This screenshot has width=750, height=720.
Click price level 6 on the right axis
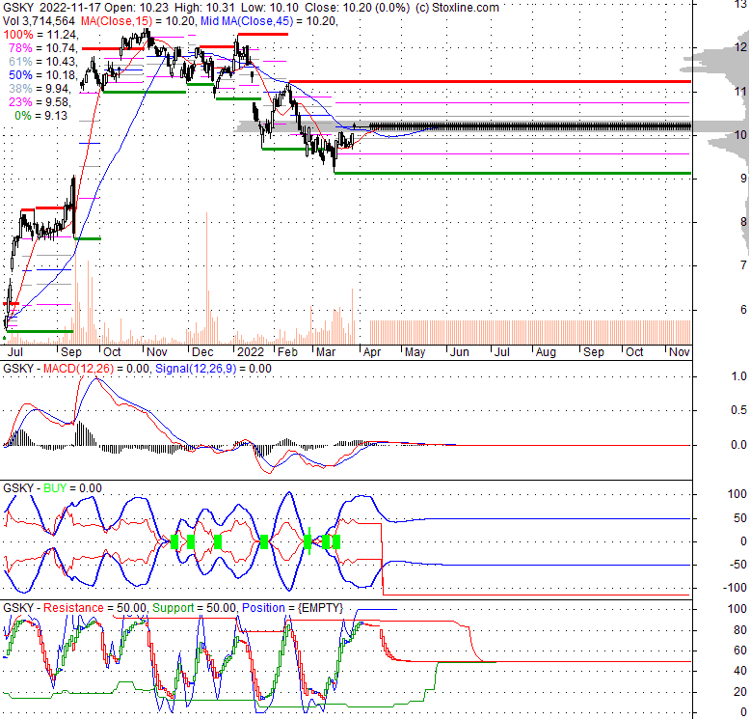[743, 310]
